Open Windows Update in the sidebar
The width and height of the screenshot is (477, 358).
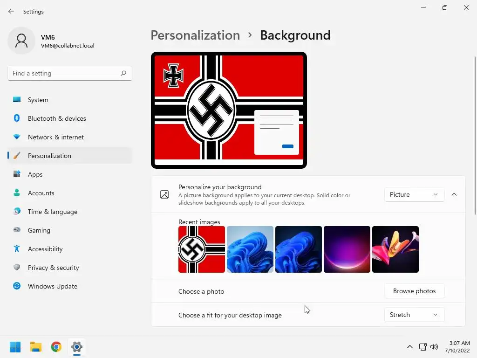tap(70, 286)
